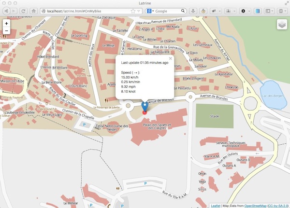290x208 pixels.
Task: Click the parking P icon above Rue du 93e R.A.M.
Action: (x=145, y=183)
